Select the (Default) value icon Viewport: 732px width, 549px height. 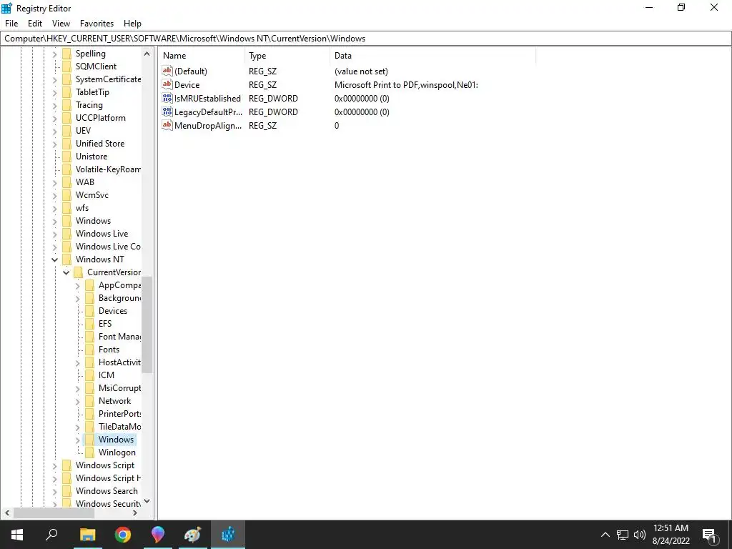[x=167, y=71]
